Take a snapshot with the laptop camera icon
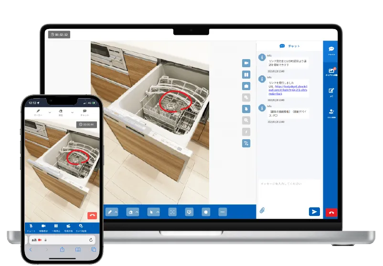 (246, 86)
